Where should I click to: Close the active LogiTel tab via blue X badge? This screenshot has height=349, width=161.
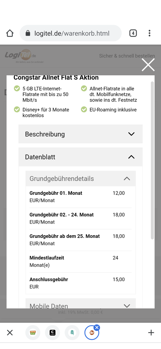(97, 327)
